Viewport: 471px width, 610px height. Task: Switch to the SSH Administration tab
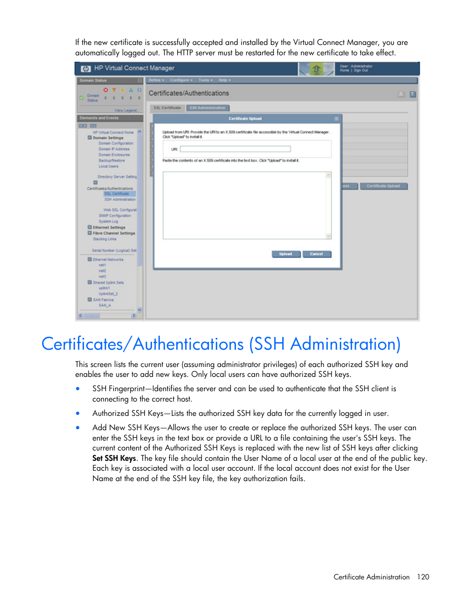[x=207, y=108]
